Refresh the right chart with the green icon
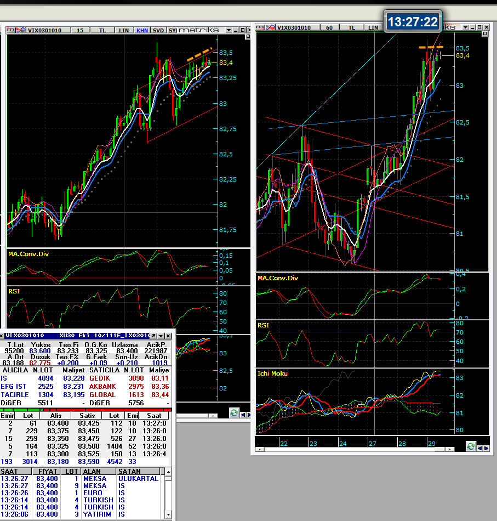The height and width of the screenshot is (521, 497). (470, 448)
